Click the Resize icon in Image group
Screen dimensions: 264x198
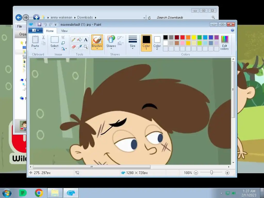pyautogui.click(x=63, y=43)
